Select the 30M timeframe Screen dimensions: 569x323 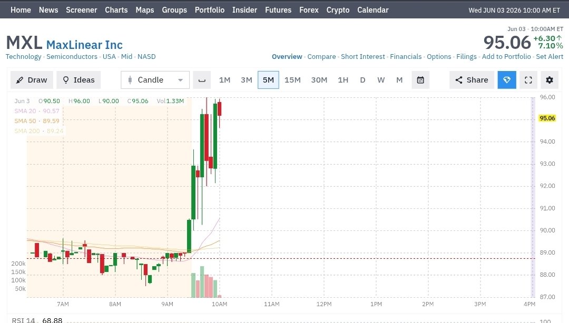pyautogui.click(x=319, y=80)
